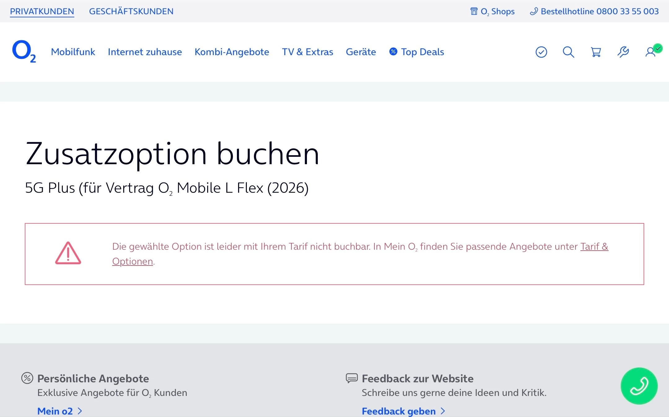Open the Internet zuhause menu
This screenshot has width=669, height=417.
145,52
